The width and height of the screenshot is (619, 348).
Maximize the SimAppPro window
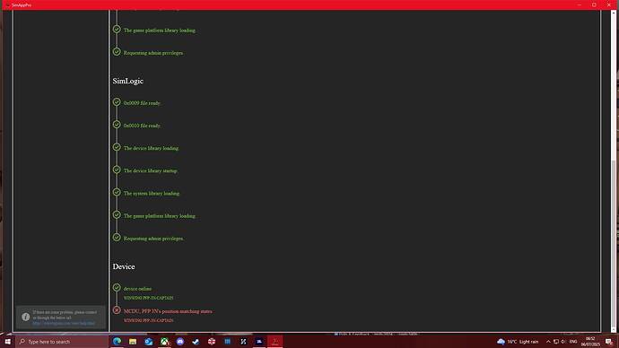[594, 4]
